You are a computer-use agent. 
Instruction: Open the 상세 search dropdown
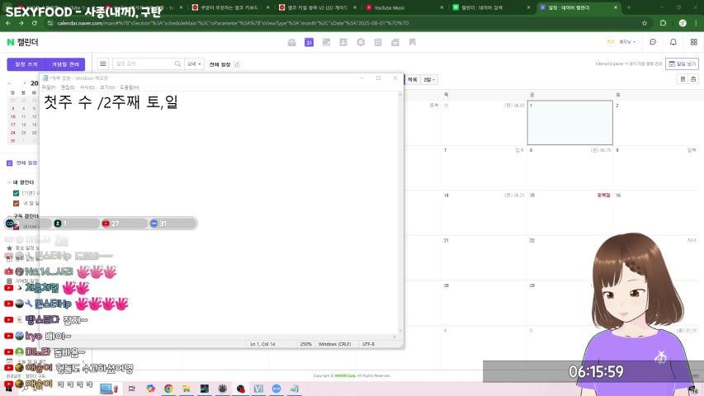click(x=195, y=64)
